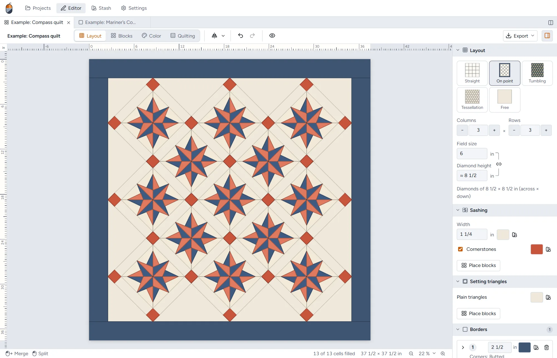The width and height of the screenshot is (557, 358).
Task: Click the zoom in magnifier icon
Action: coord(443,354)
